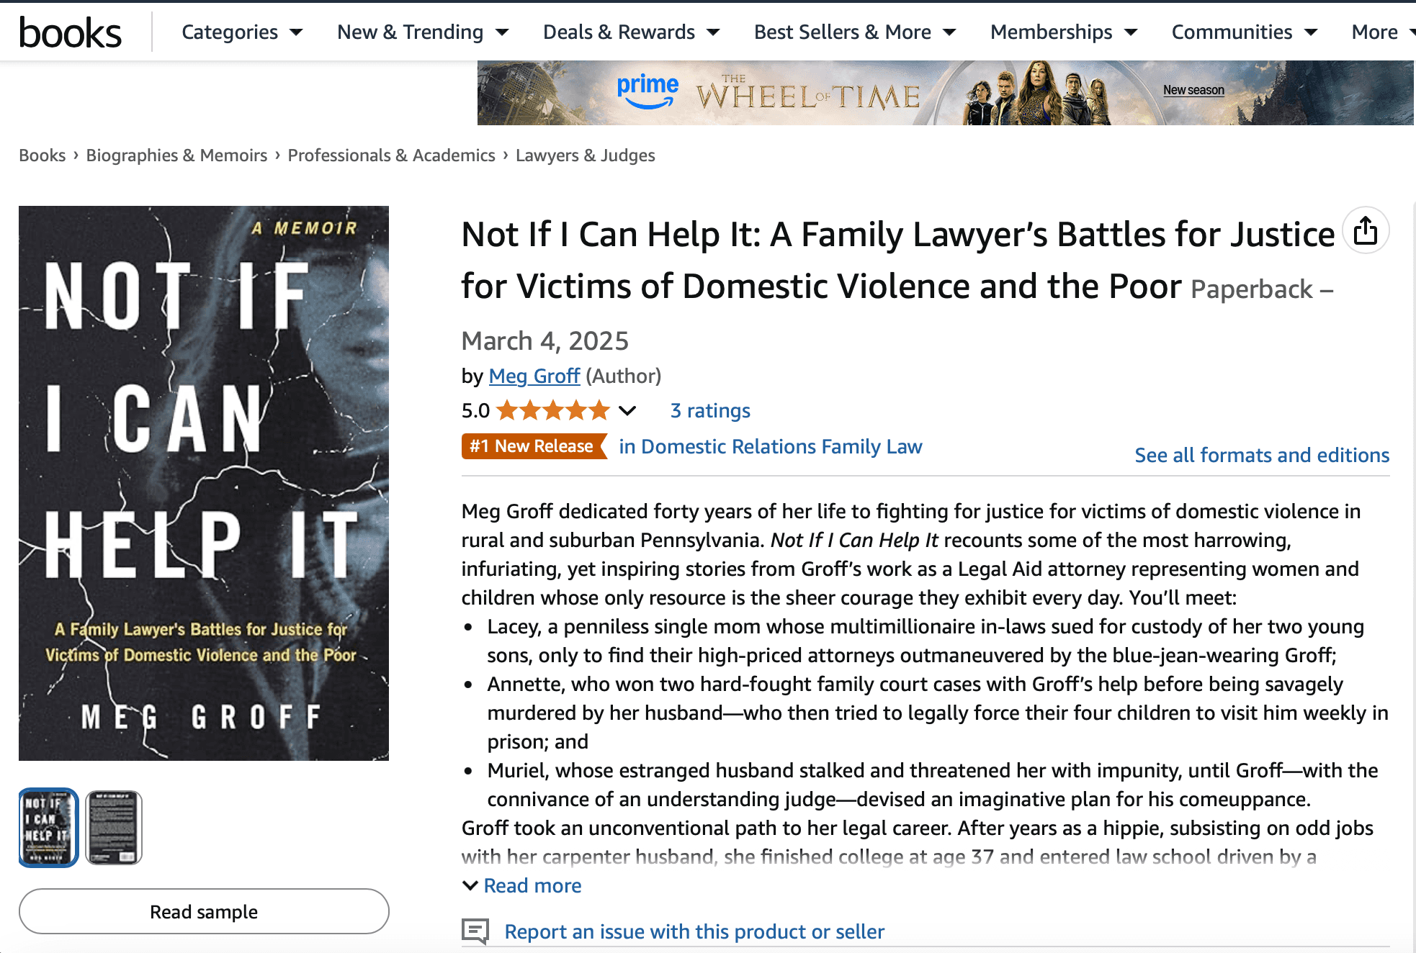Screen dimensions: 1416x953
Task: Click the prime logo in the banner
Action: [647, 91]
